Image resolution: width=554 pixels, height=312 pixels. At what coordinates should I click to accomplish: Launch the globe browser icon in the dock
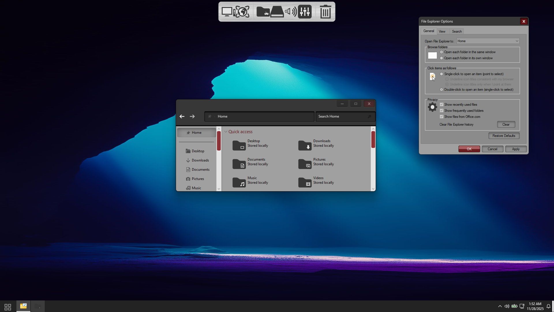242,12
